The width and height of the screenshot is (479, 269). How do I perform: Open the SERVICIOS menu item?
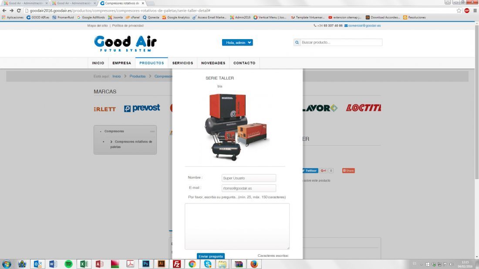pyautogui.click(x=183, y=63)
